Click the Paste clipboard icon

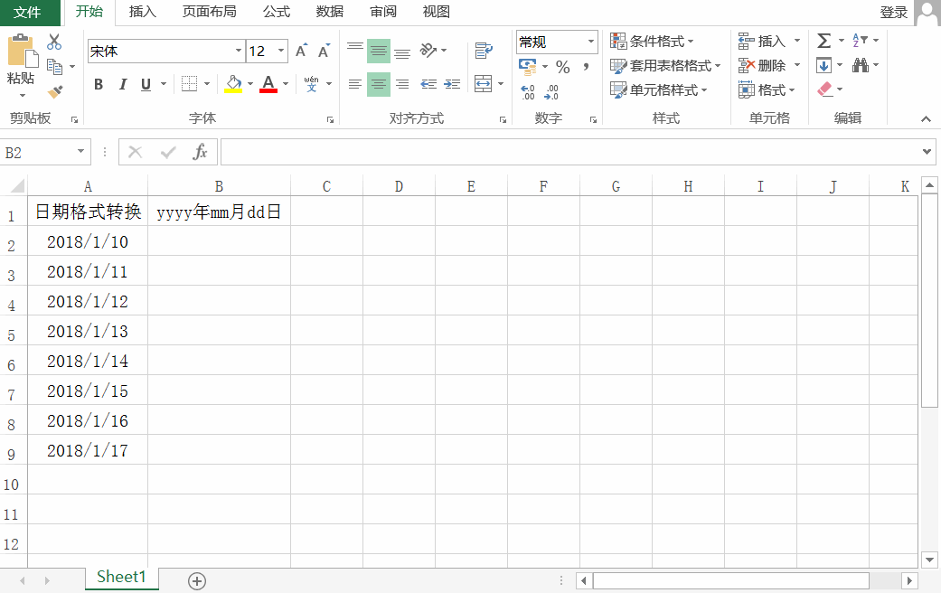pos(23,51)
